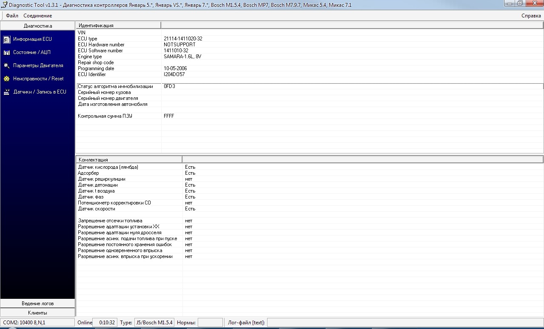Screen dimensions: 544x329
Task: Select Дата изготовления автомобиля row
Action: pos(310,104)
